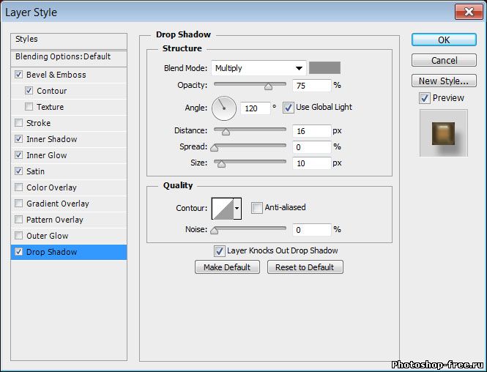Click the Distance value input field

click(311, 131)
